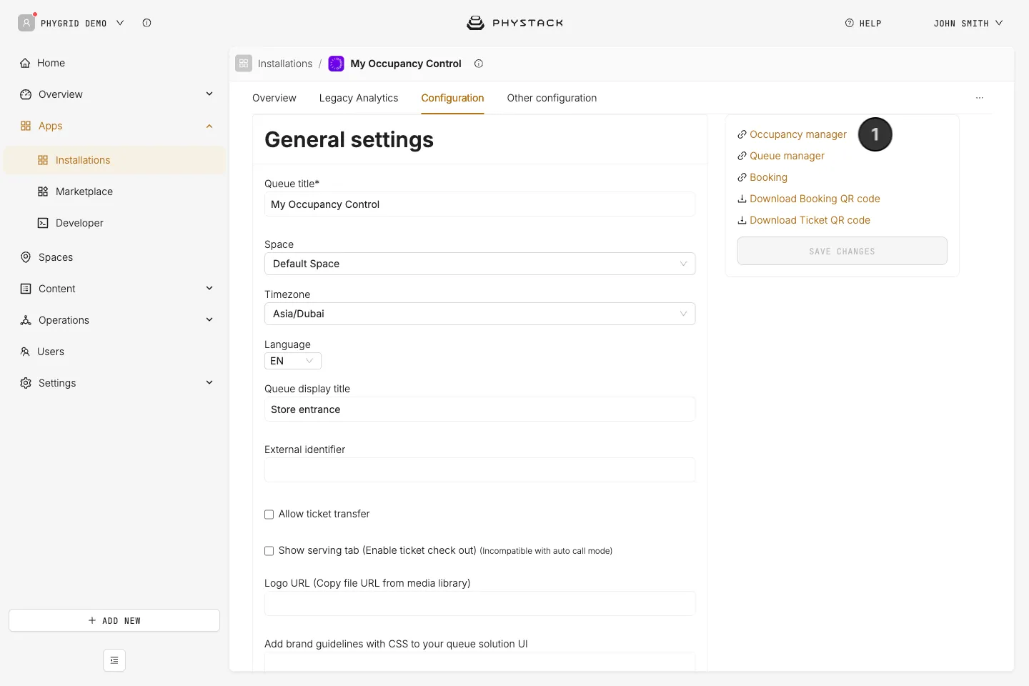
Task: Click the Queue title input field
Action: [479, 204]
